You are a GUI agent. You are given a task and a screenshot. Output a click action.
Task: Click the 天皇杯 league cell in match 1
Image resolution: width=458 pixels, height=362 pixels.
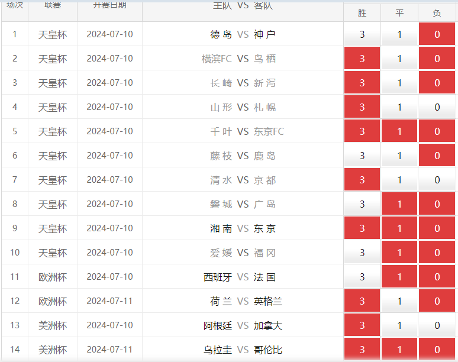(53, 35)
